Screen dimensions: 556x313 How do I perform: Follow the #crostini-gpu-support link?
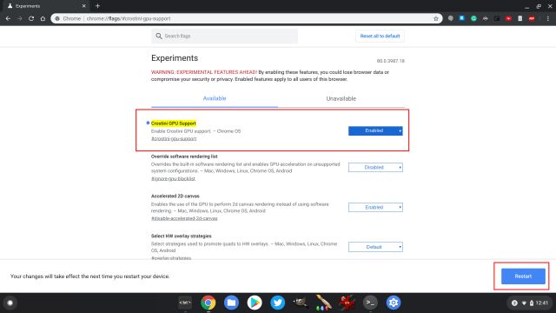174,139
